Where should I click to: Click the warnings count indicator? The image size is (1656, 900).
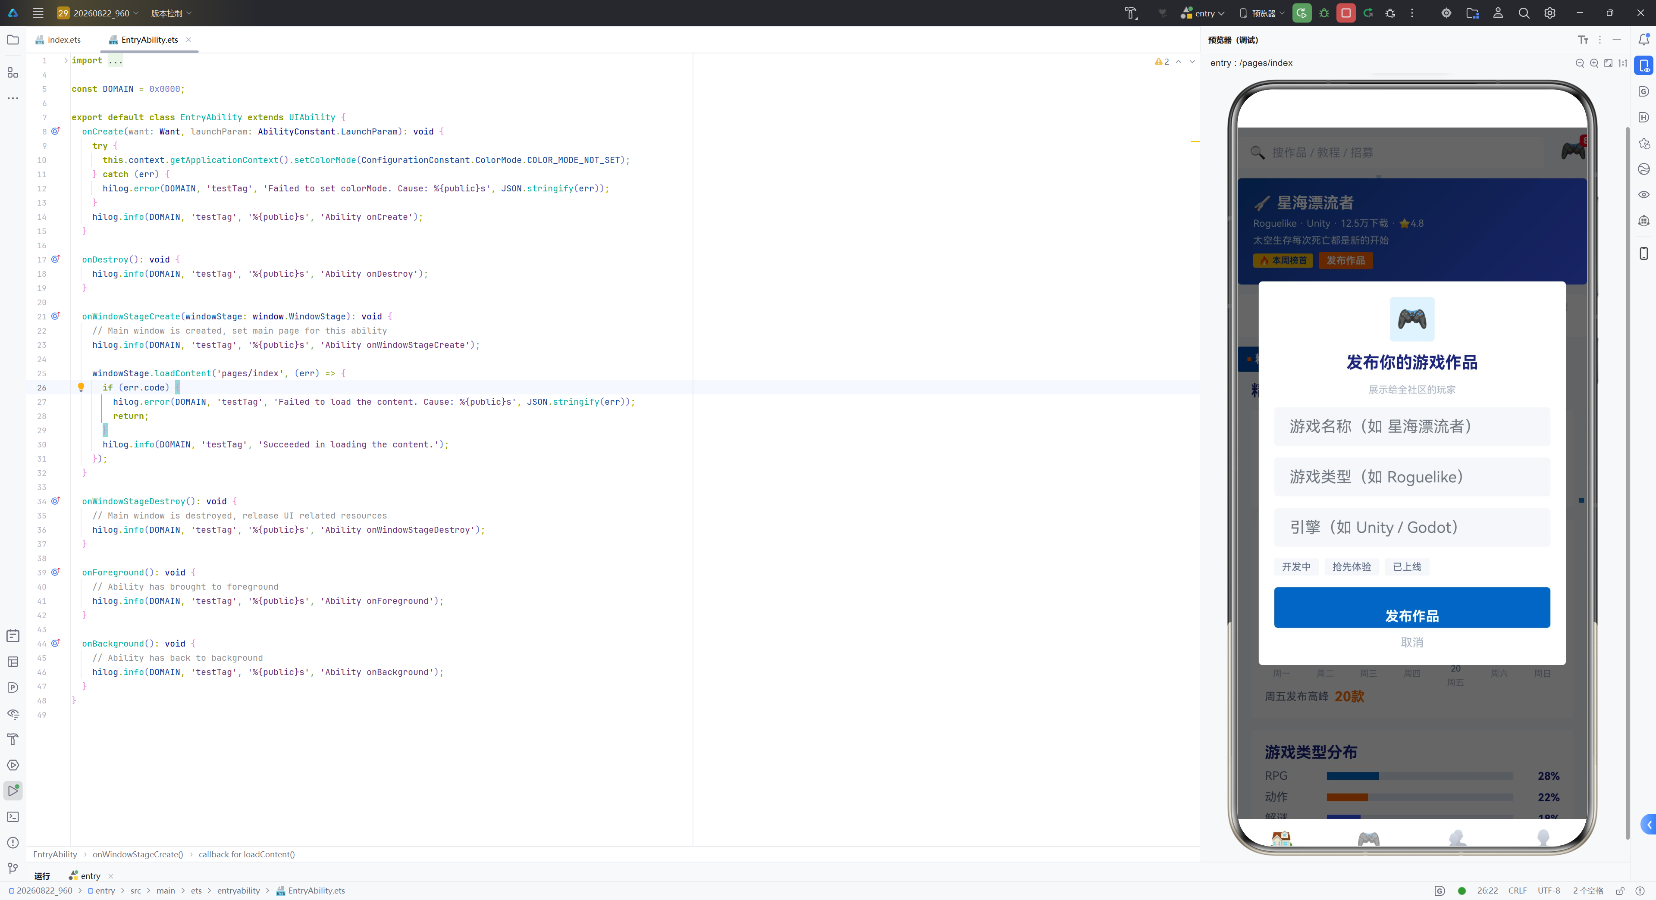click(x=1162, y=62)
